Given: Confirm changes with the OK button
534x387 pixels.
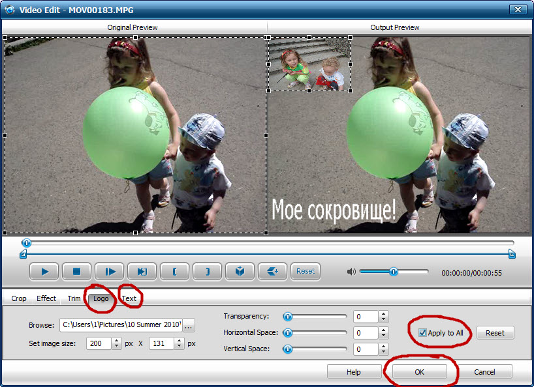Looking at the screenshot, I should [419, 371].
